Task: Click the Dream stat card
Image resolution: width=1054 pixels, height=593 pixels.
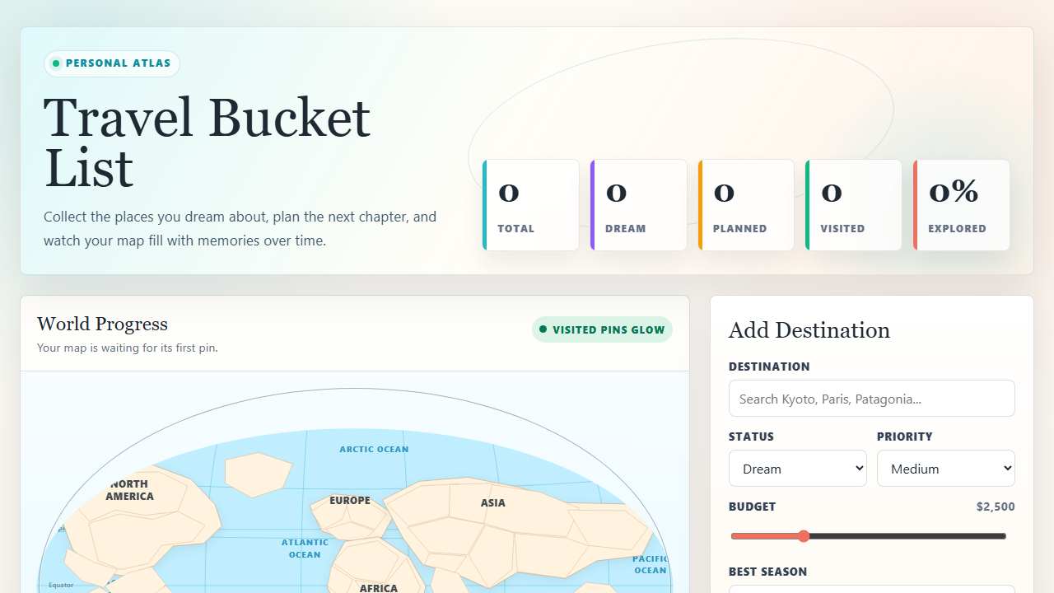Action: click(639, 205)
